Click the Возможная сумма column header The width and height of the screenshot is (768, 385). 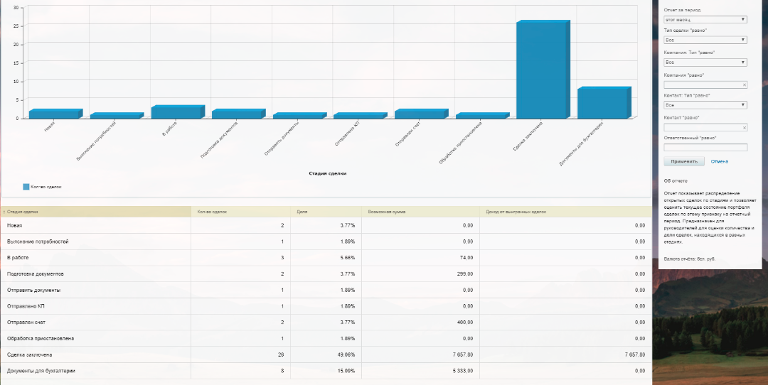click(x=387, y=212)
